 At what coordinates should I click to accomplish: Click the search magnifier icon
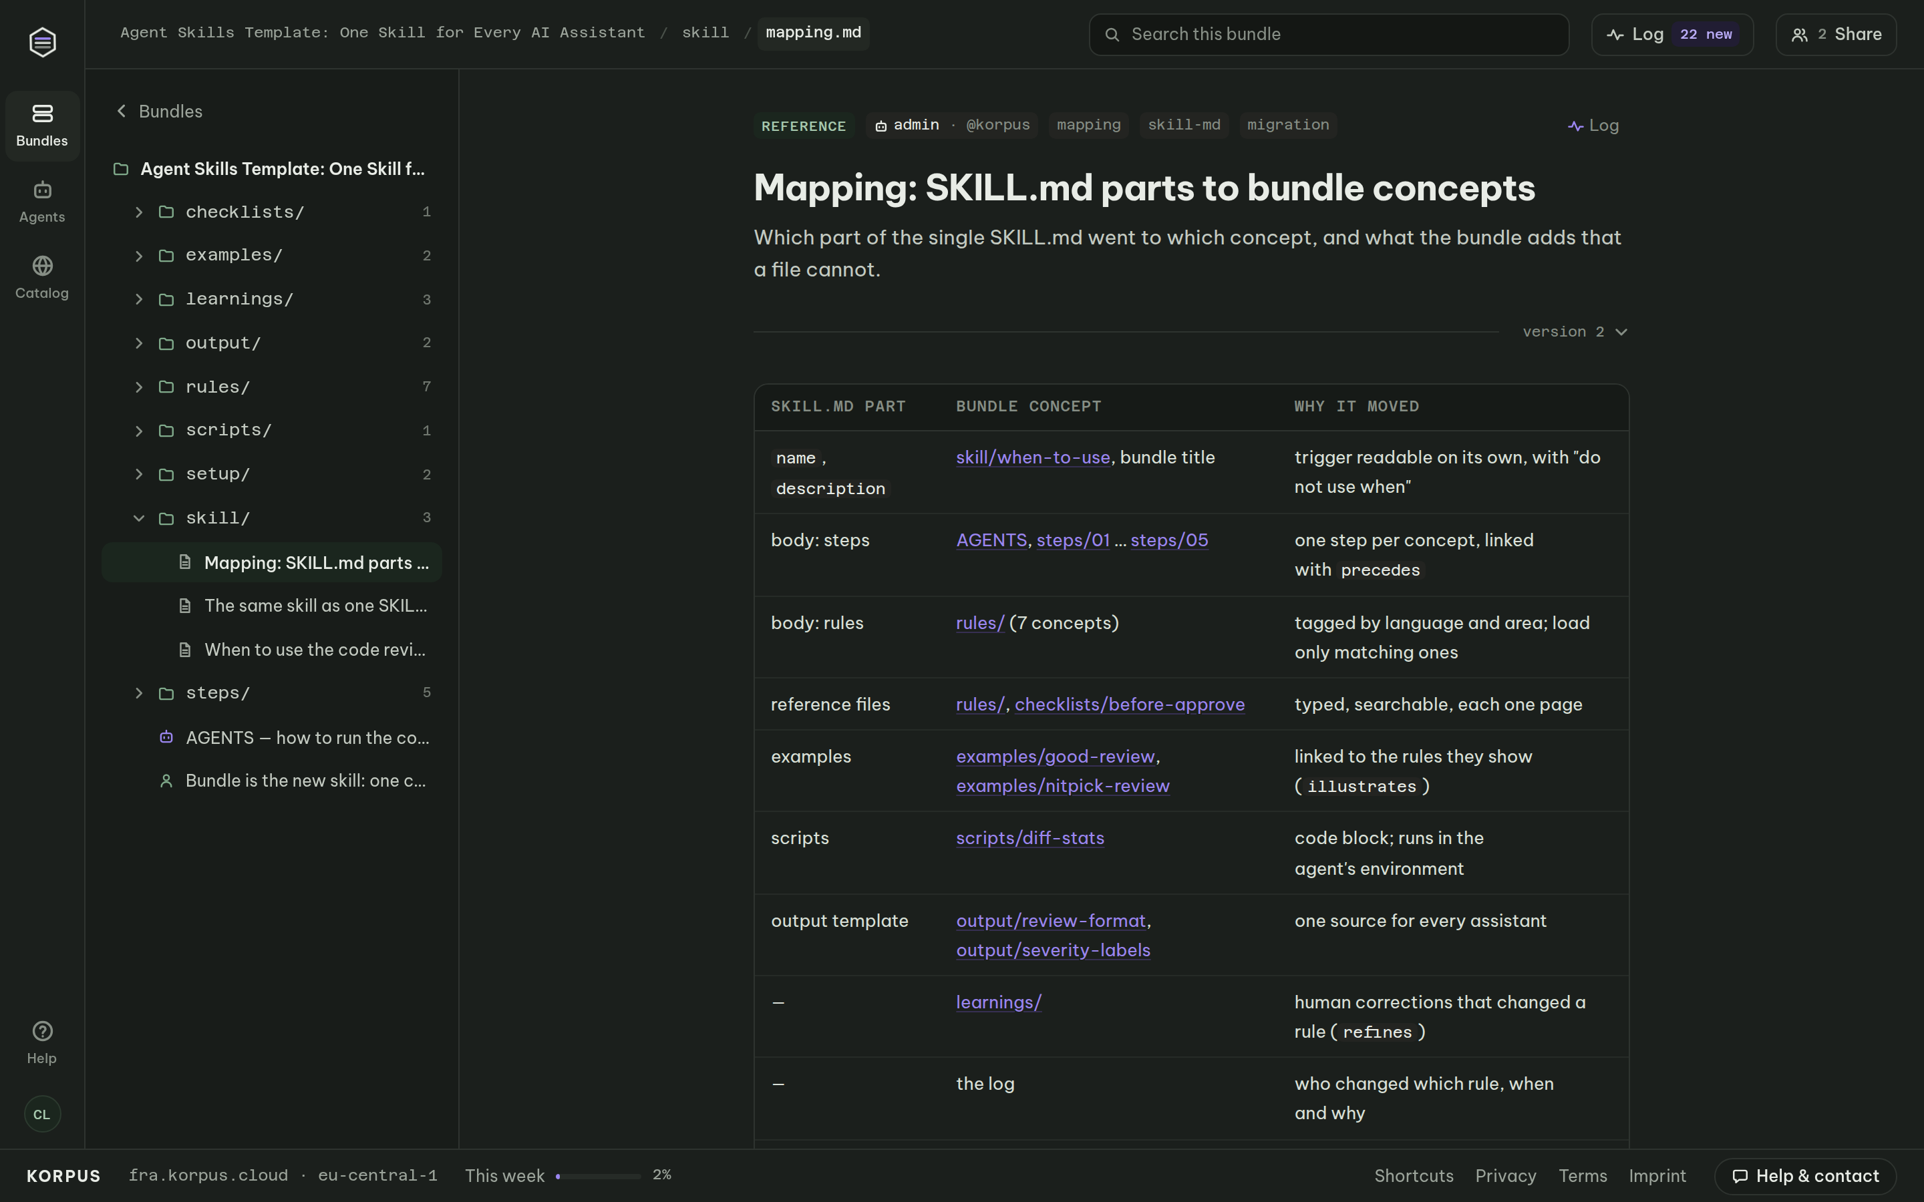coord(1112,34)
